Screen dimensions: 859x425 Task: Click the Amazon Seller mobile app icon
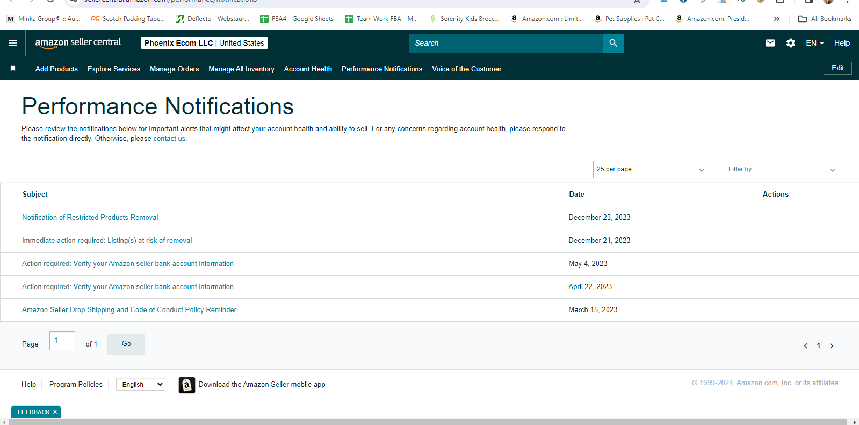point(187,385)
